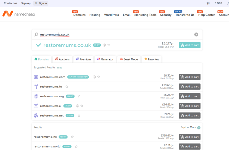Screen dimensions: 229x150
Task: Add restoremums.to to cart
Action: [x=190, y=86]
